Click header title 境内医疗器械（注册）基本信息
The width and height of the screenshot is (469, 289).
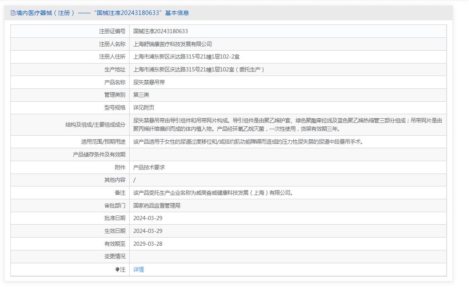coord(103,13)
